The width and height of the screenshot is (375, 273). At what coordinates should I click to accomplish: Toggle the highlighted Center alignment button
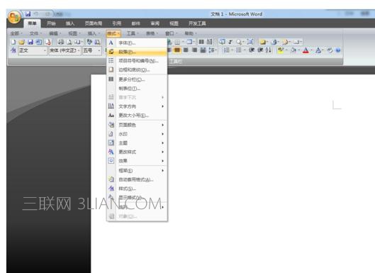(x=177, y=50)
